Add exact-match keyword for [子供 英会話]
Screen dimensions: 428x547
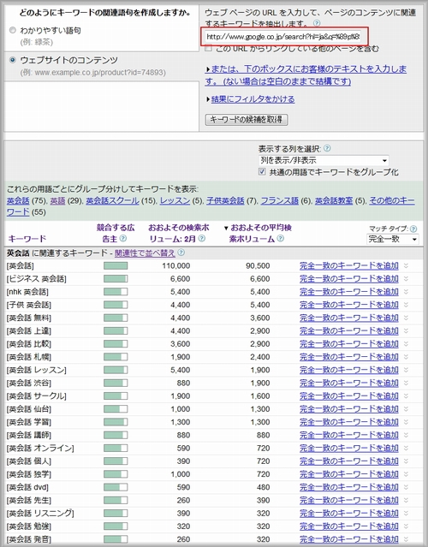click(348, 305)
